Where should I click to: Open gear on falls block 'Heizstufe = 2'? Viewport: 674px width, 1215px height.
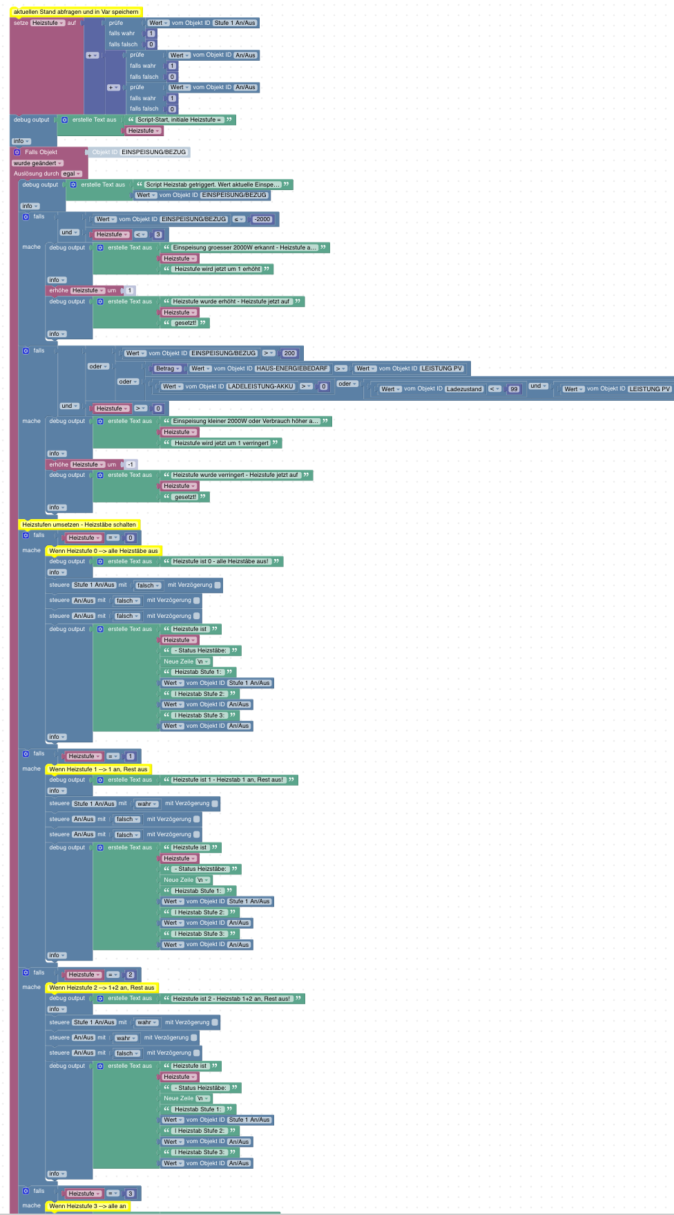[26, 972]
